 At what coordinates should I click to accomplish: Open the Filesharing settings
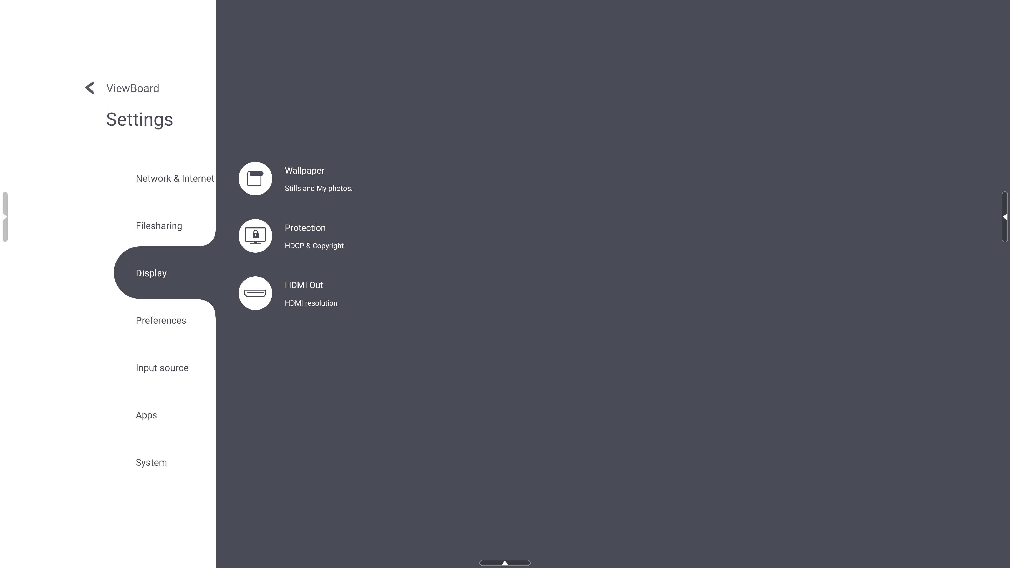[x=159, y=225]
